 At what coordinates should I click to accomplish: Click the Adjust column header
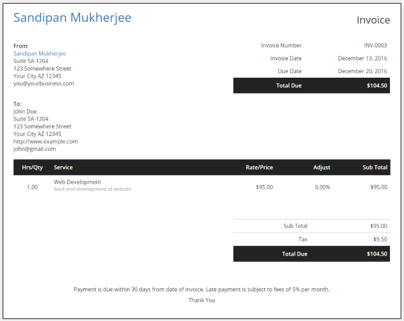322,168
